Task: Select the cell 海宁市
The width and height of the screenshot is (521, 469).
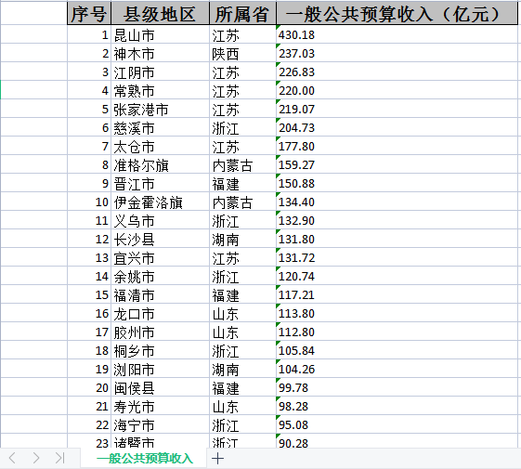Action: [x=160, y=425]
